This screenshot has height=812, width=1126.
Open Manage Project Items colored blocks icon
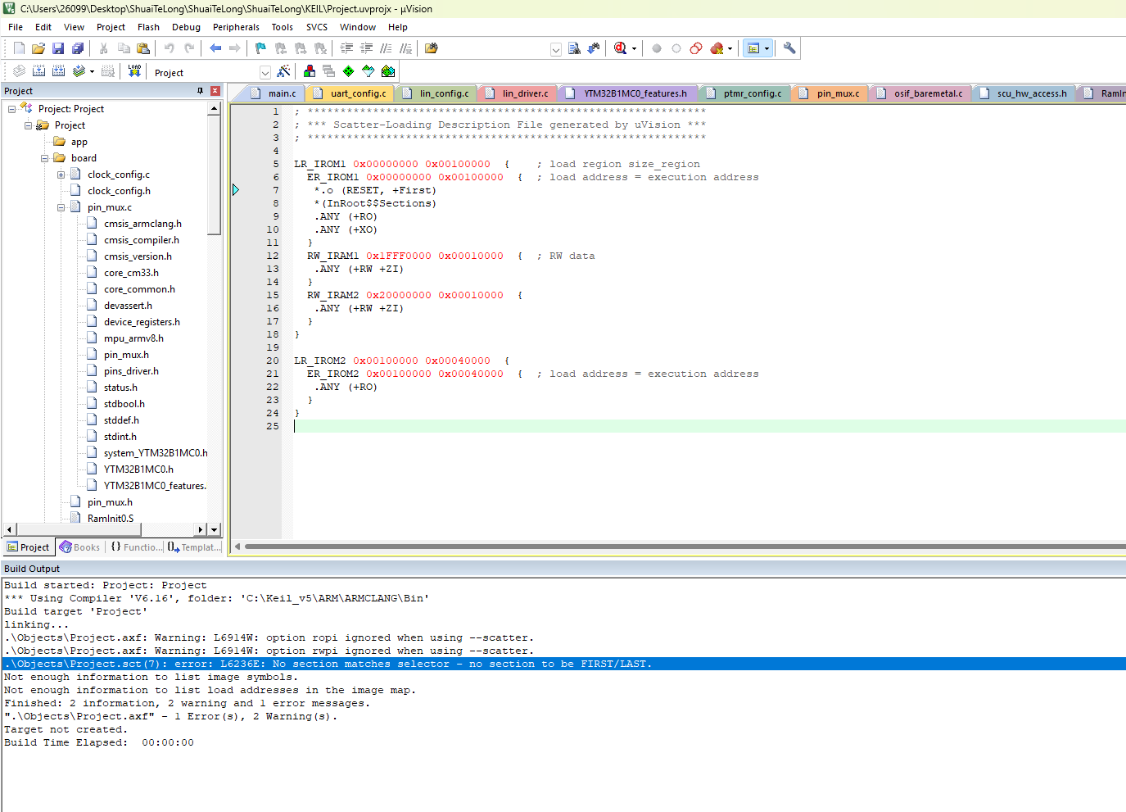pyautogui.click(x=309, y=71)
